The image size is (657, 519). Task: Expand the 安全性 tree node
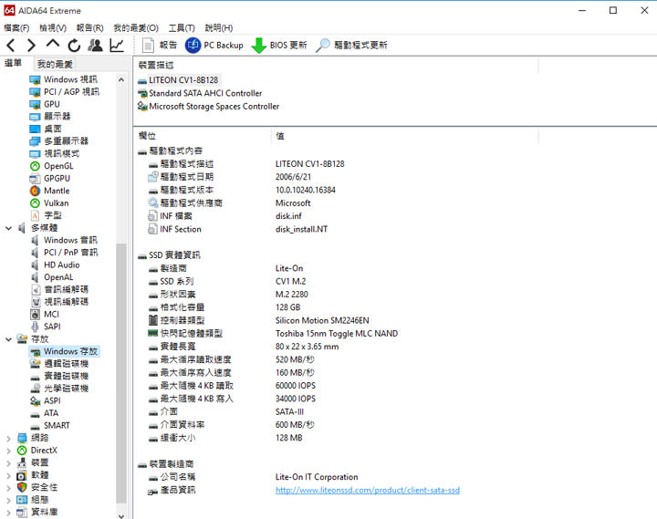[x=8, y=488]
